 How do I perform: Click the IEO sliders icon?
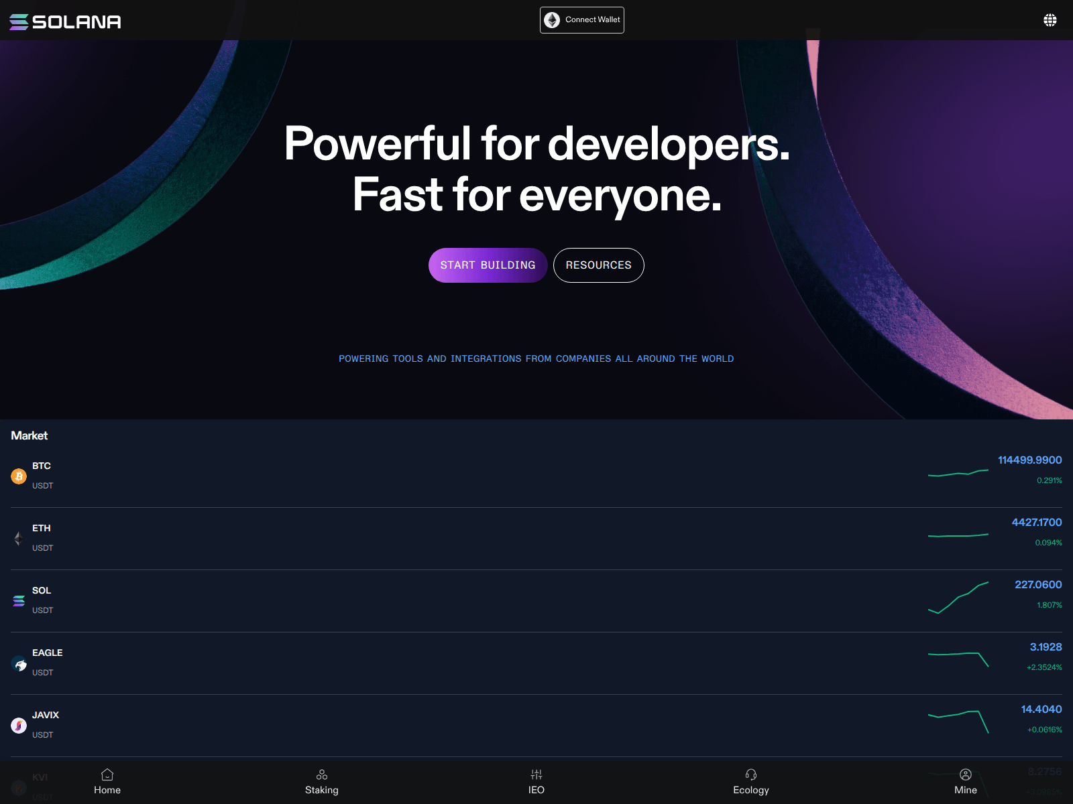[536, 775]
